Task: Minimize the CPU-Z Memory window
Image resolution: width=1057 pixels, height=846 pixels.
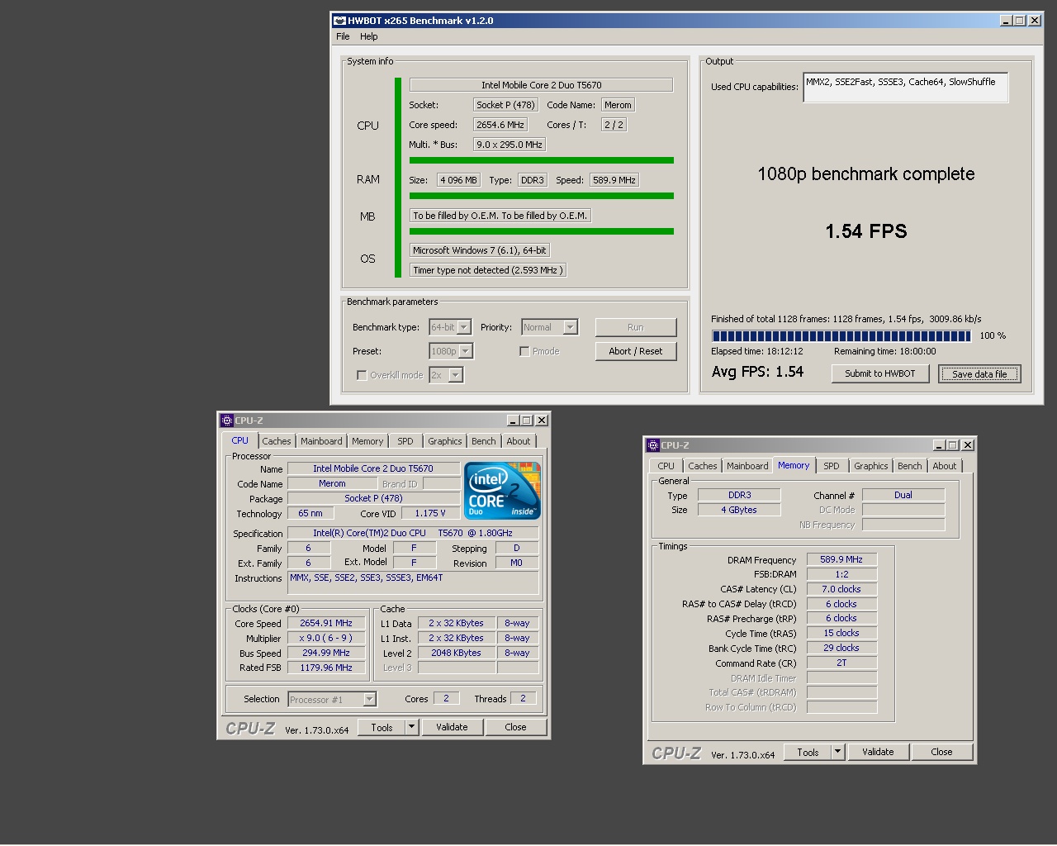Action: pos(939,445)
